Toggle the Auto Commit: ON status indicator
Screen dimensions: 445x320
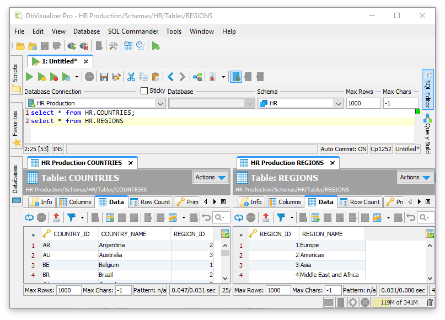click(344, 149)
